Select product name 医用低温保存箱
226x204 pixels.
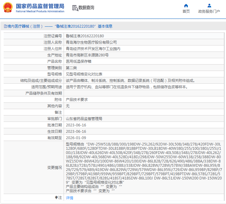click(x=78, y=62)
